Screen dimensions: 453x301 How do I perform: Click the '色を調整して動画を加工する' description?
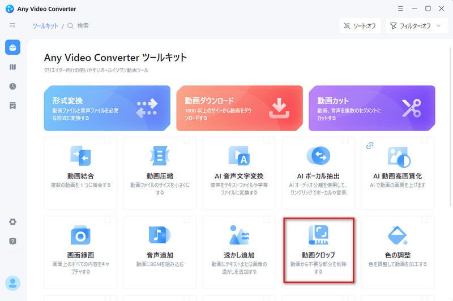[398, 264]
